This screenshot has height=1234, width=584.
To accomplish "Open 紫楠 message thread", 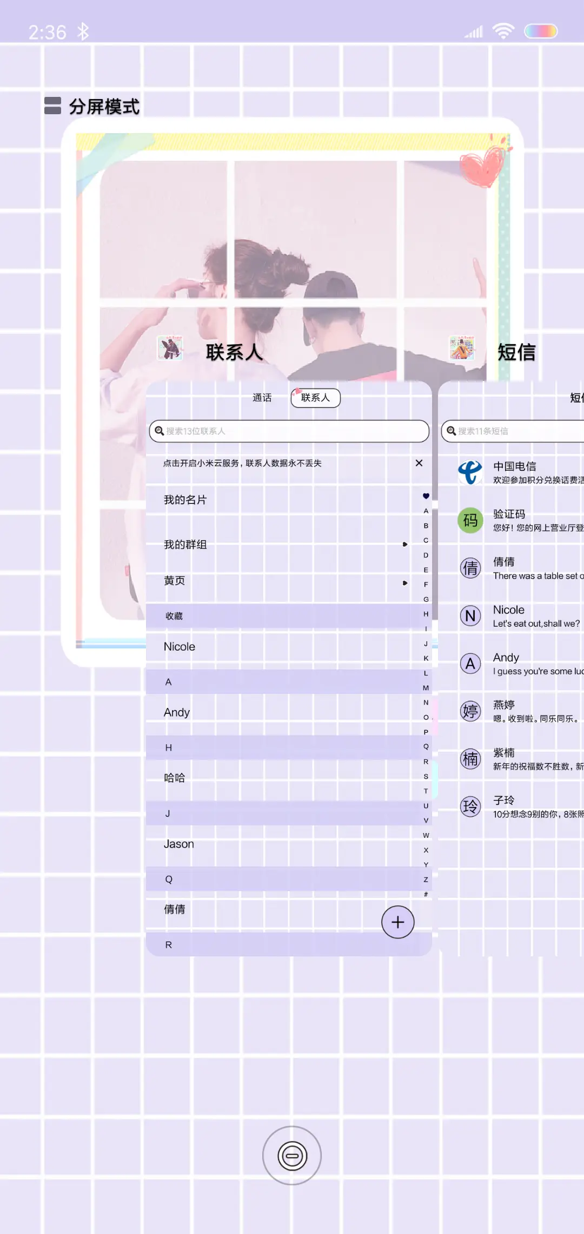I will tap(512, 759).
